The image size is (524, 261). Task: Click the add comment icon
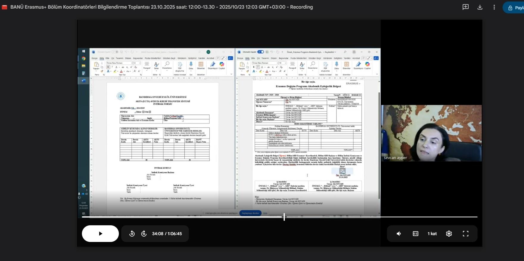pos(466,7)
